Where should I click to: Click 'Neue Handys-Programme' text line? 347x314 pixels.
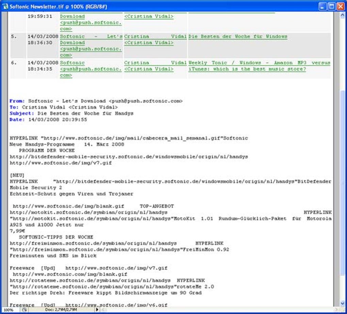pyautogui.click(x=42, y=145)
